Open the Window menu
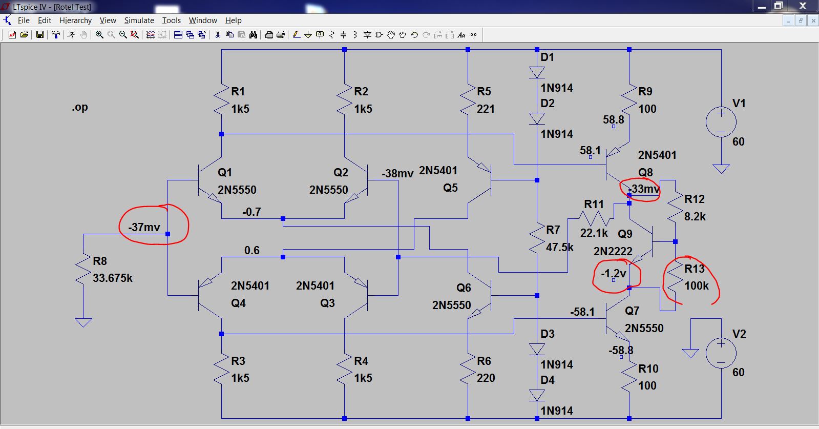Viewport: 819px width, 429px height. point(203,21)
